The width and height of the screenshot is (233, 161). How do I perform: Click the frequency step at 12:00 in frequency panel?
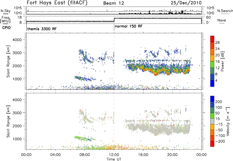(114, 20)
